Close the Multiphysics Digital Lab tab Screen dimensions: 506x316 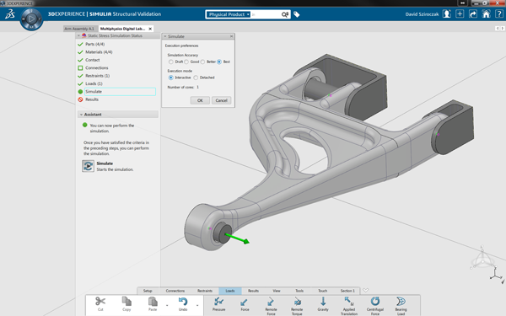(150, 29)
